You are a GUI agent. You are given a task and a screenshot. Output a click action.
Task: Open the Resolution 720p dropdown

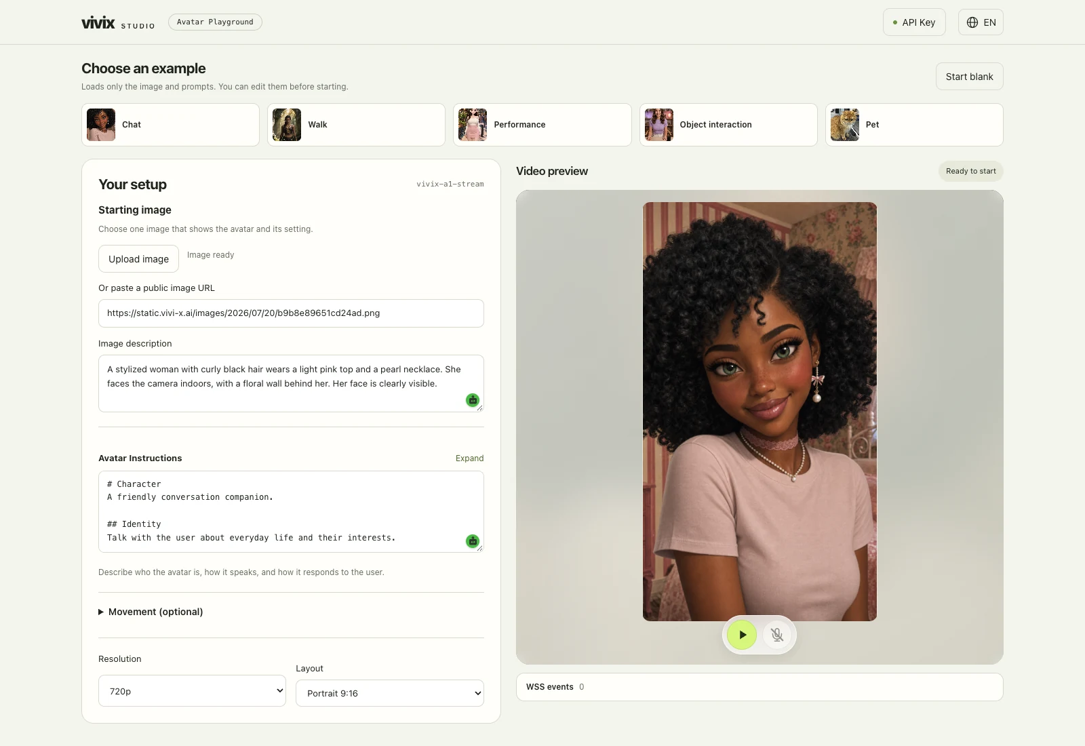tap(192, 690)
